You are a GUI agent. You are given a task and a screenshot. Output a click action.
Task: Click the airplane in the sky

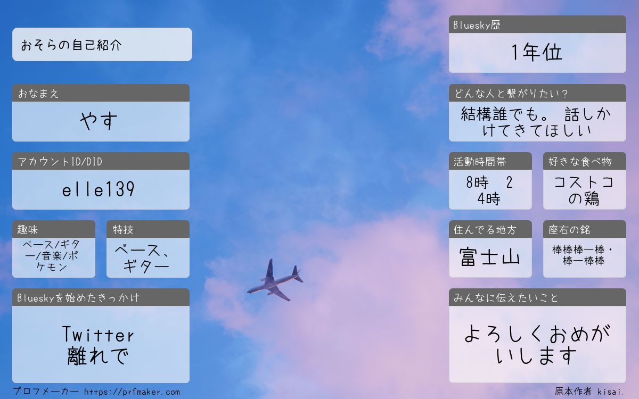274,281
